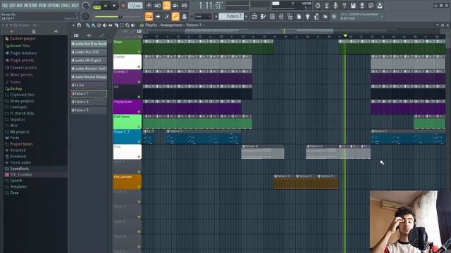Screen dimensions: 451x253
Task: Open the content library download icon
Action: (380, 6)
